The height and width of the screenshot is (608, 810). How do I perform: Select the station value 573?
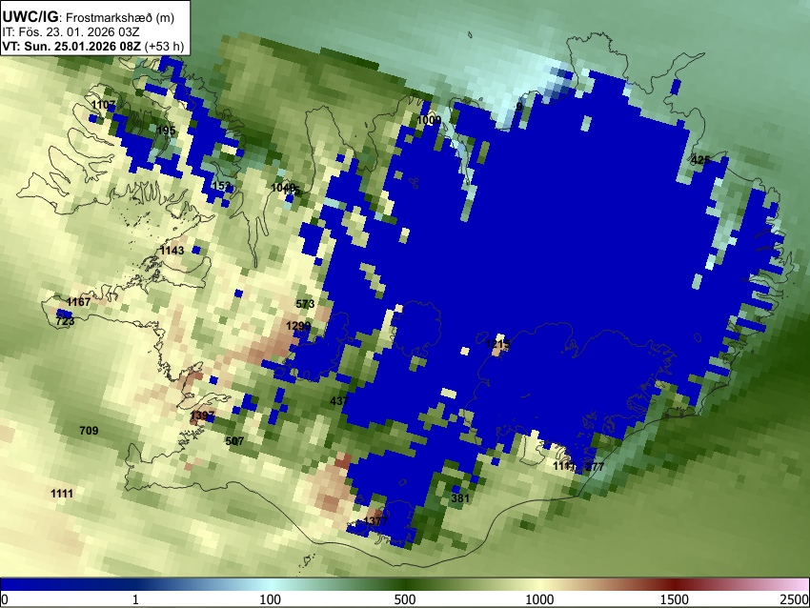point(305,304)
